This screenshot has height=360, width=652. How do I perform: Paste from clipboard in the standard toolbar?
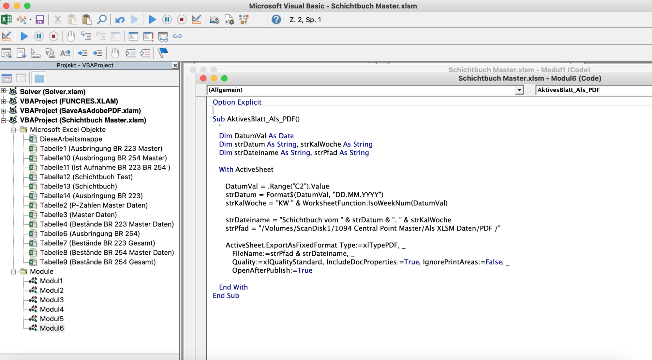pos(87,20)
